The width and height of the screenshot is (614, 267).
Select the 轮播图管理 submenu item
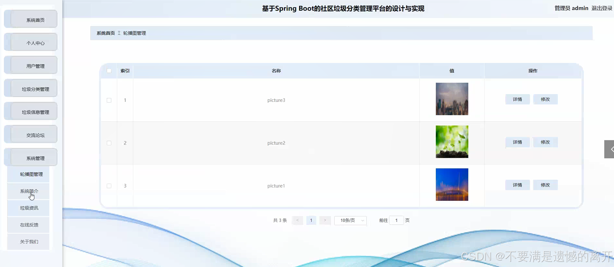pos(28,174)
